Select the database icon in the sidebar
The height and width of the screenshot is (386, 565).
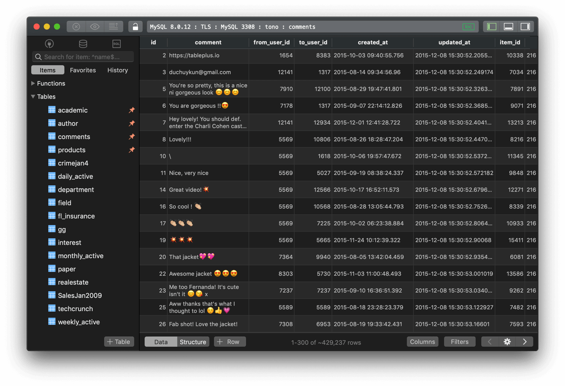click(83, 44)
